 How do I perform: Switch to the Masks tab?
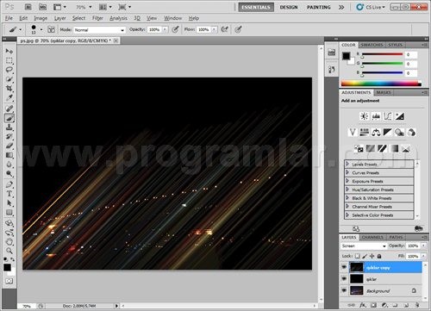pos(384,92)
